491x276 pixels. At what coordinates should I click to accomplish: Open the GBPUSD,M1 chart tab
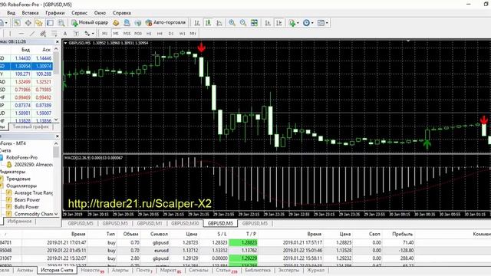[150, 223]
